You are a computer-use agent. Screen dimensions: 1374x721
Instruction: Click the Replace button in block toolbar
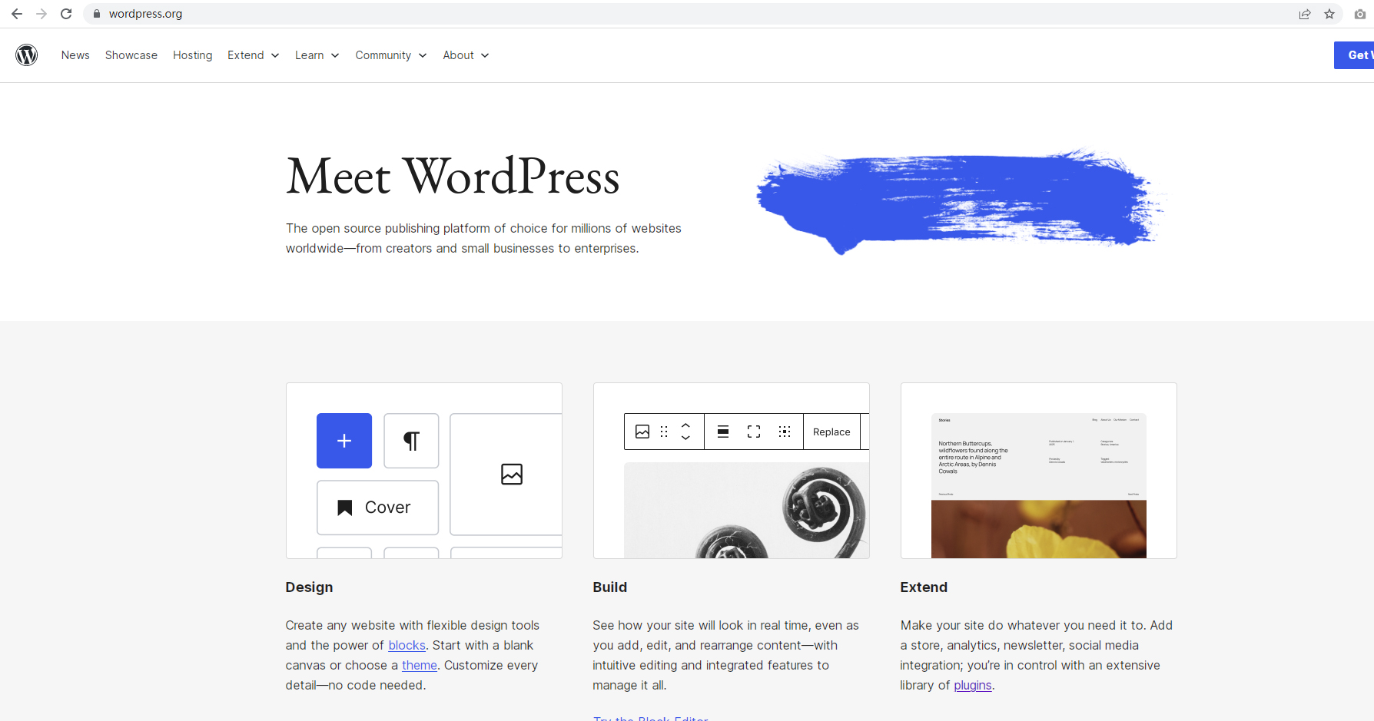[x=831, y=432]
